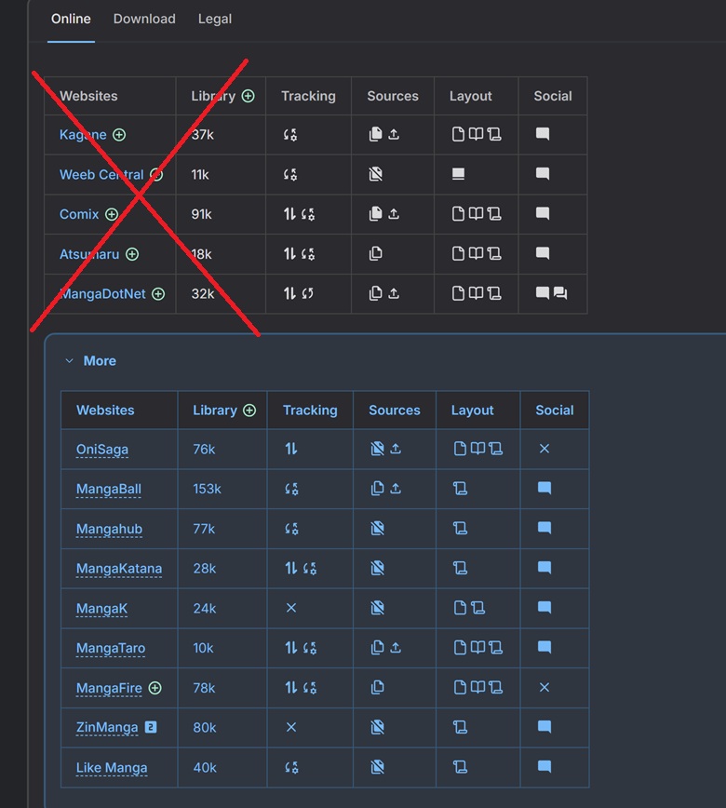Click the up-down arrows tracking icon in Comix row
Image resolution: width=726 pixels, height=808 pixels.
click(x=289, y=214)
